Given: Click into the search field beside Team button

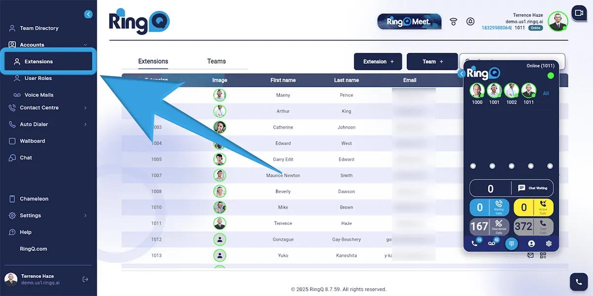Looking at the screenshot, I should click(x=512, y=62).
